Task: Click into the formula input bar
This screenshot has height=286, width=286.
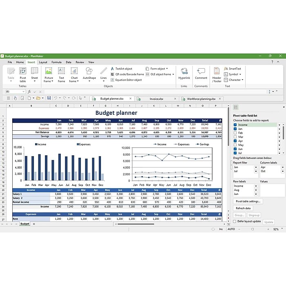Action: (x=155, y=92)
